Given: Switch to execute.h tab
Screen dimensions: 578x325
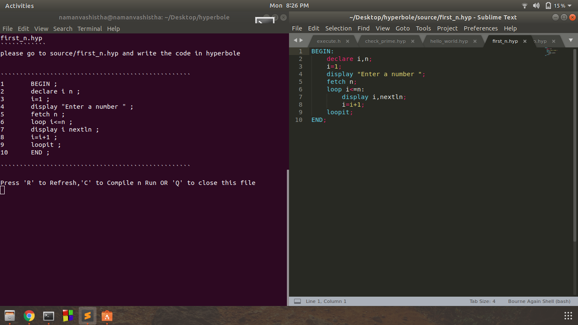Looking at the screenshot, I should click(329, 41).
